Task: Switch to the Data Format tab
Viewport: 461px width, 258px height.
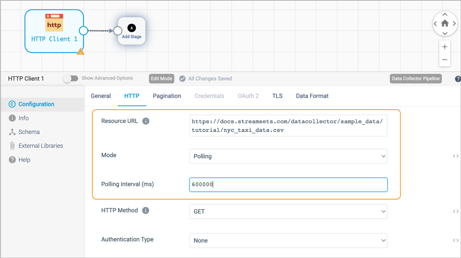Action: pos(312,96)
